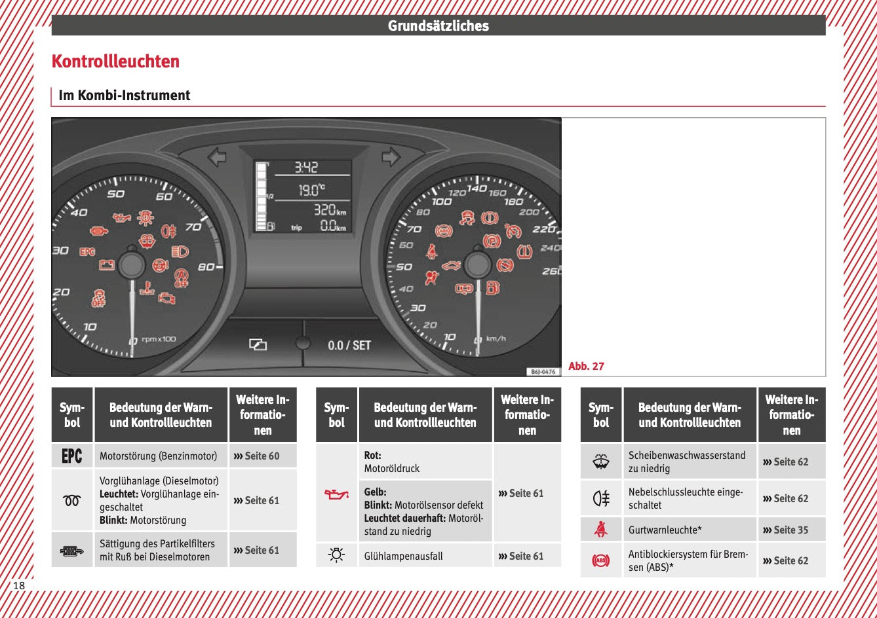Open the Seite 35 link for Gurtwarnleuchte
The width and height of the screenshot is (877, 618).
[790, 530]
